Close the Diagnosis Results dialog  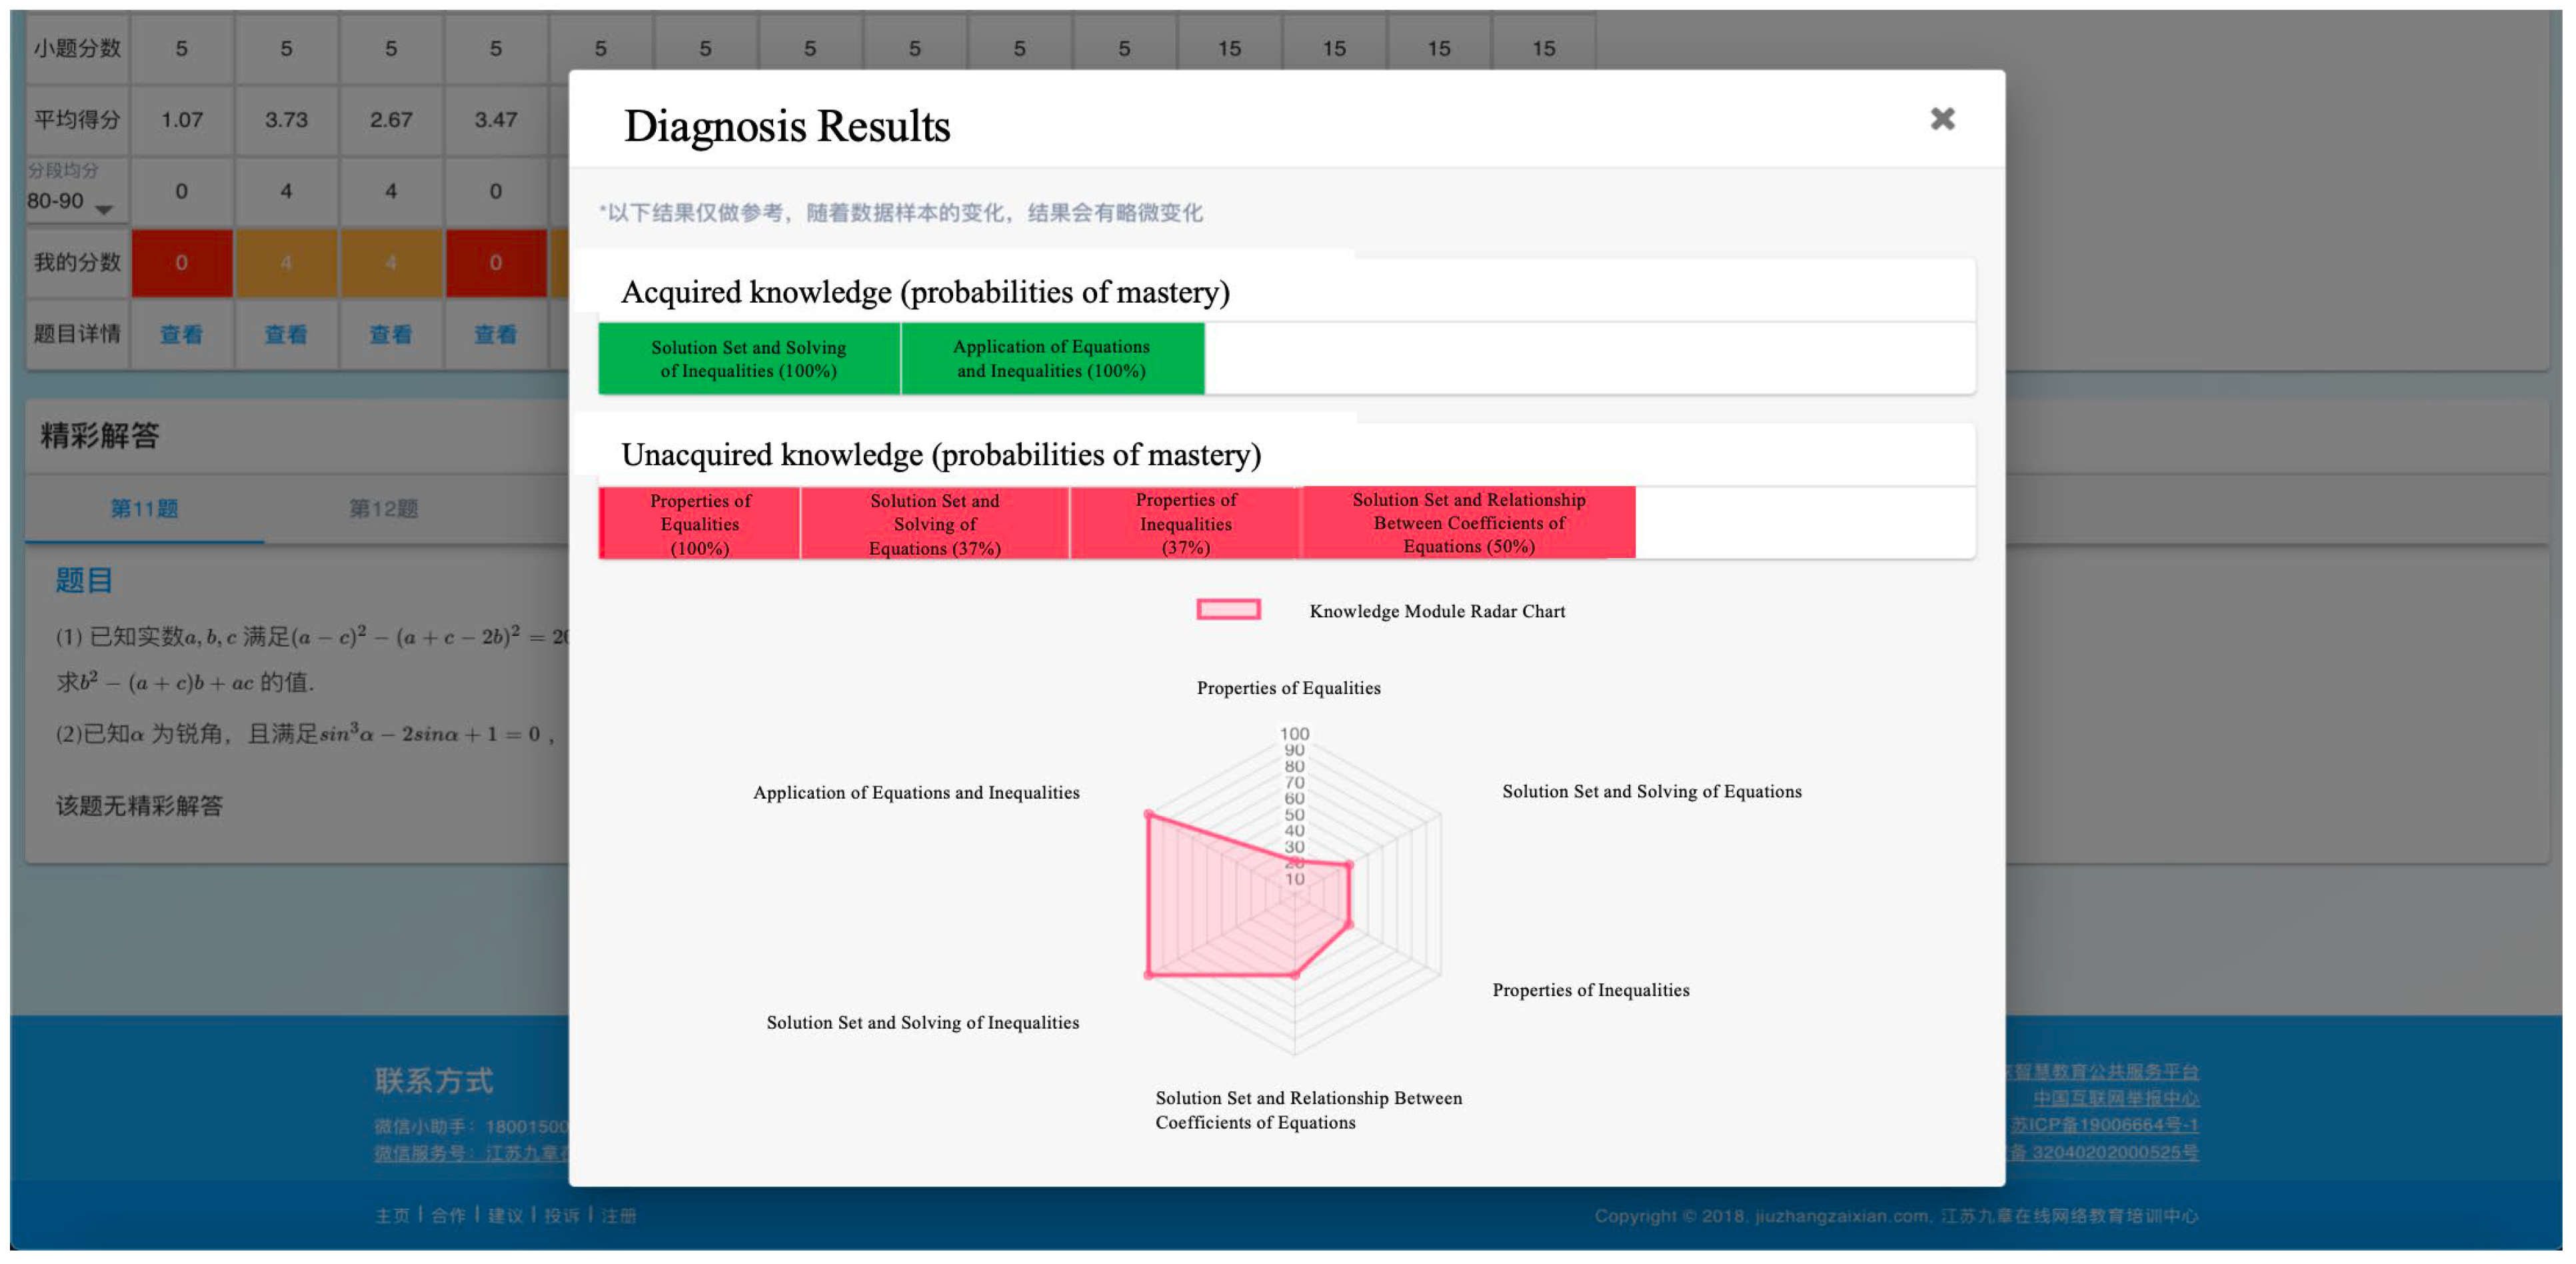[1944, 118]
